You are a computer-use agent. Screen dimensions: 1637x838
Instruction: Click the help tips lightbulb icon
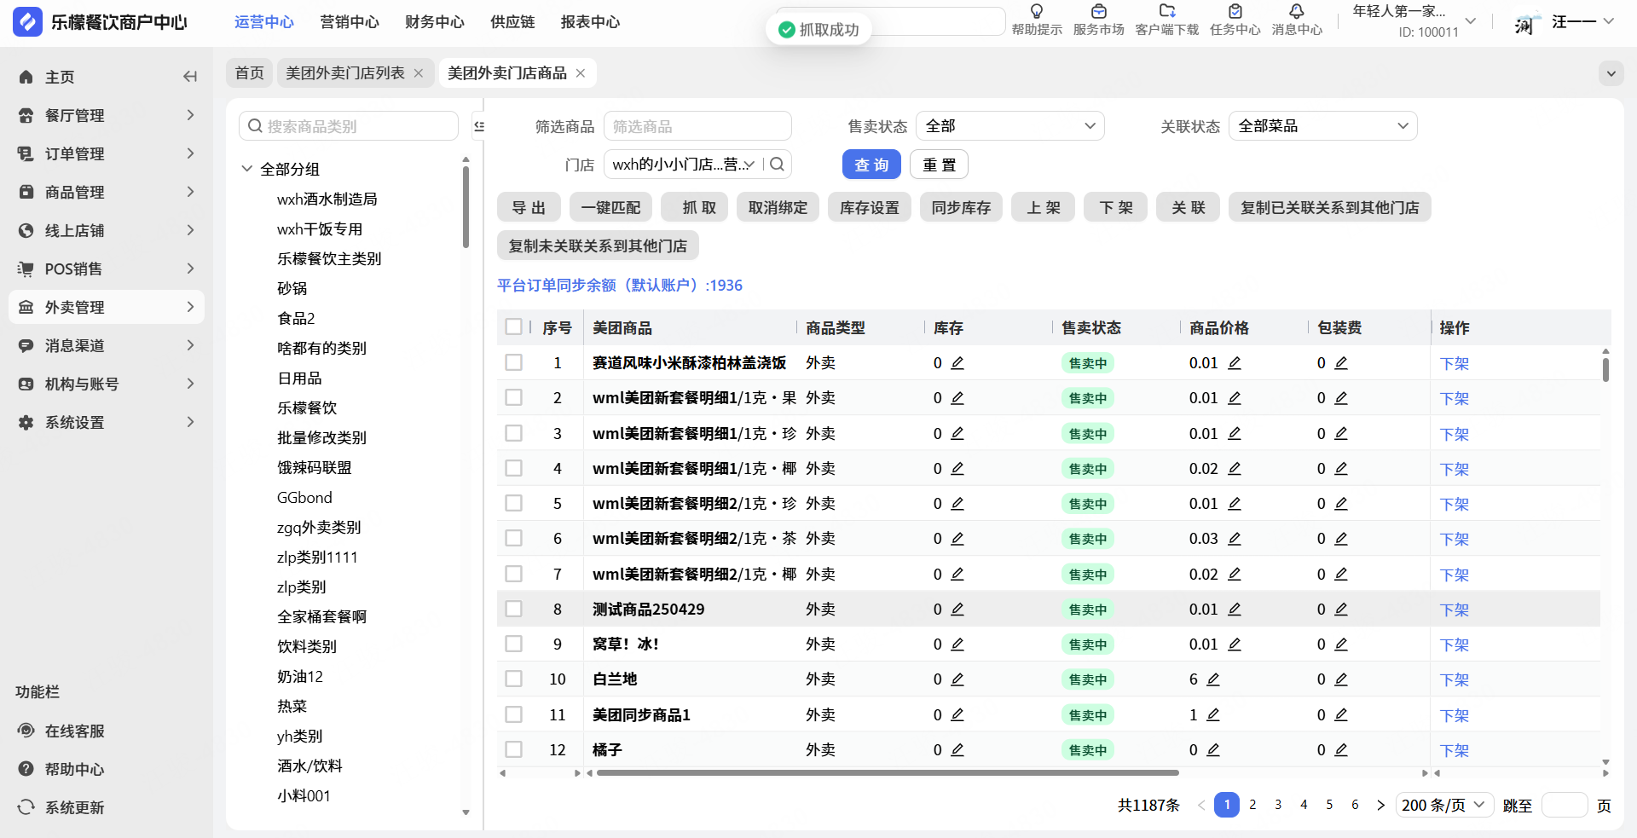click(1037, 12)
